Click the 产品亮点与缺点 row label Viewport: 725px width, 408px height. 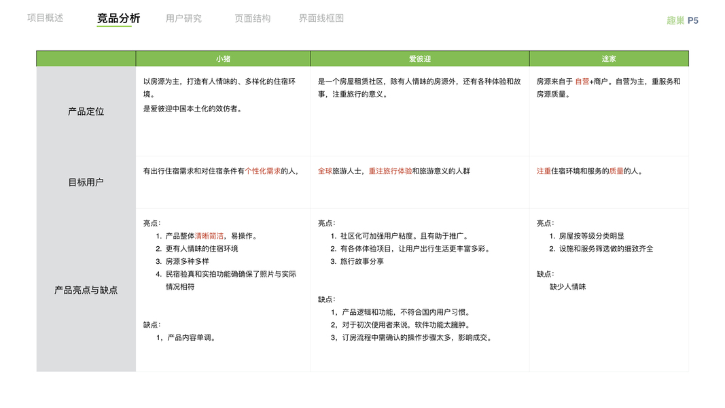(x=86, y=290)
